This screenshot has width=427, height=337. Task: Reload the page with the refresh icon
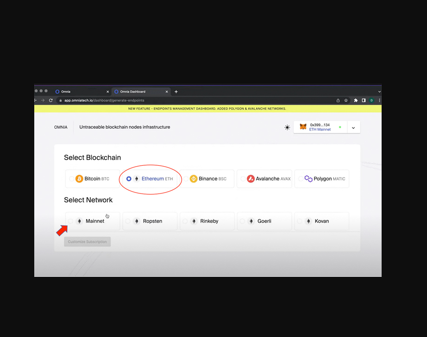click(x=50, y=100)
